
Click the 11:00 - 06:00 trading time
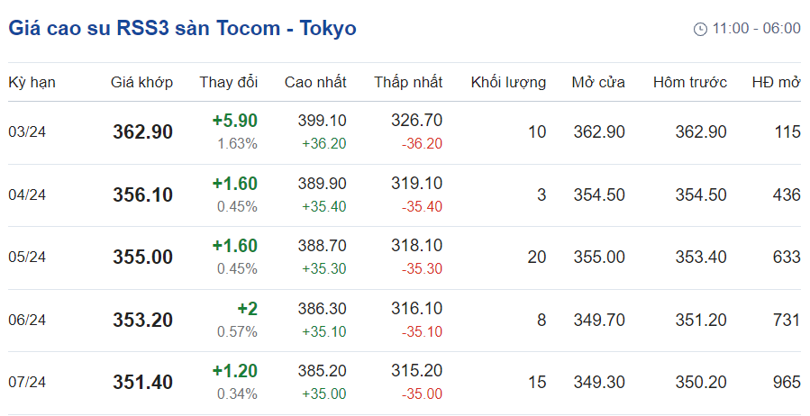tap(756, 29)
